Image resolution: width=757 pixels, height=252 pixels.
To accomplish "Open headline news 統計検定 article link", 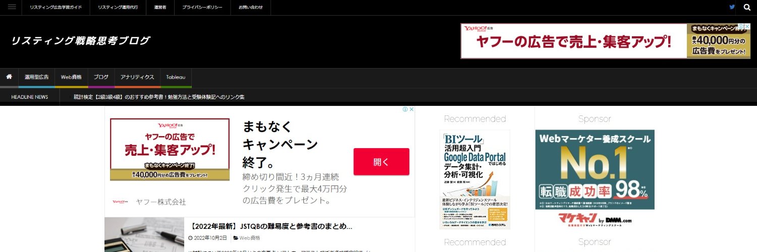I will [159, 97].
